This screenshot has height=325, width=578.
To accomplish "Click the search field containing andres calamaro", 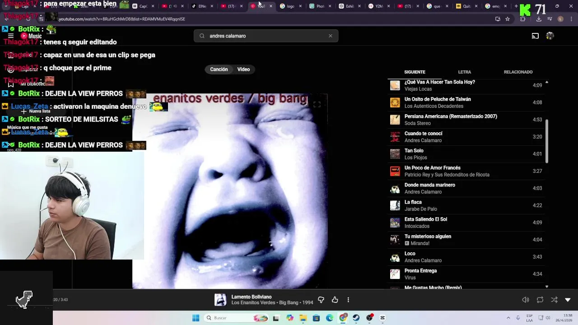I will 266,36.
